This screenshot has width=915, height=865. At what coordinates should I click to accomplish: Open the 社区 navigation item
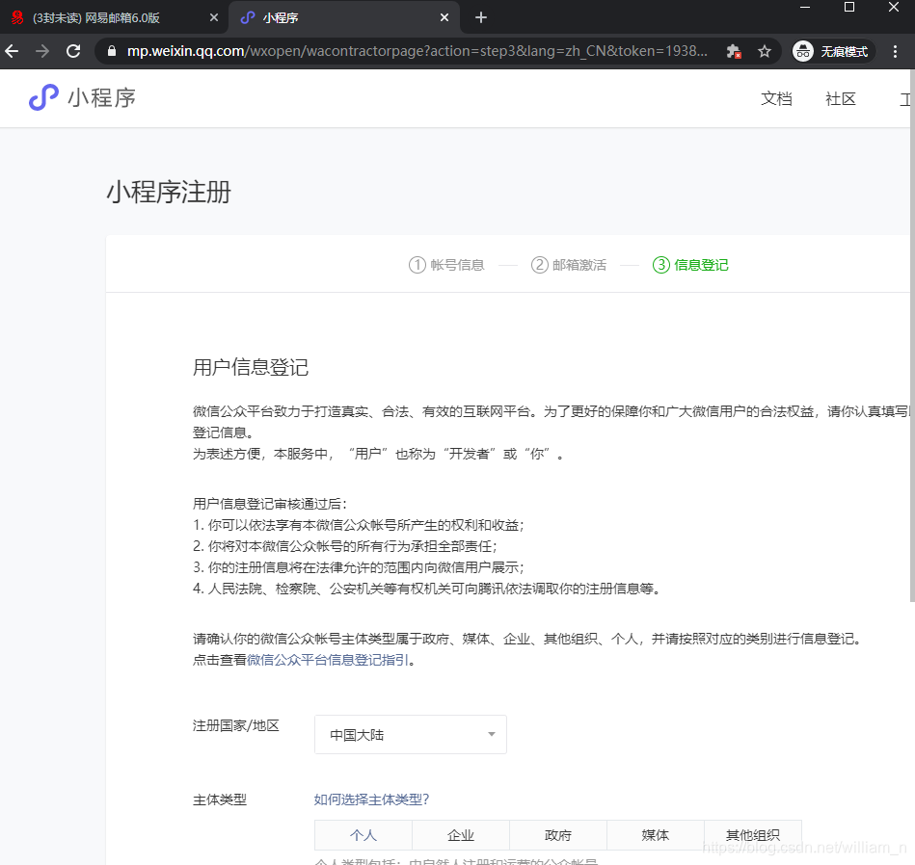[841, 99]
